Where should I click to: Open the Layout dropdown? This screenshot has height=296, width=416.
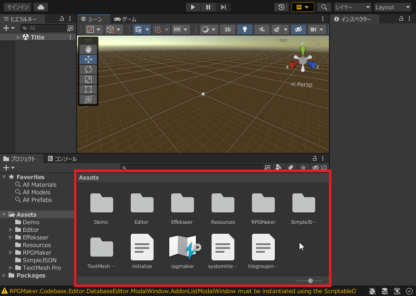392,7
